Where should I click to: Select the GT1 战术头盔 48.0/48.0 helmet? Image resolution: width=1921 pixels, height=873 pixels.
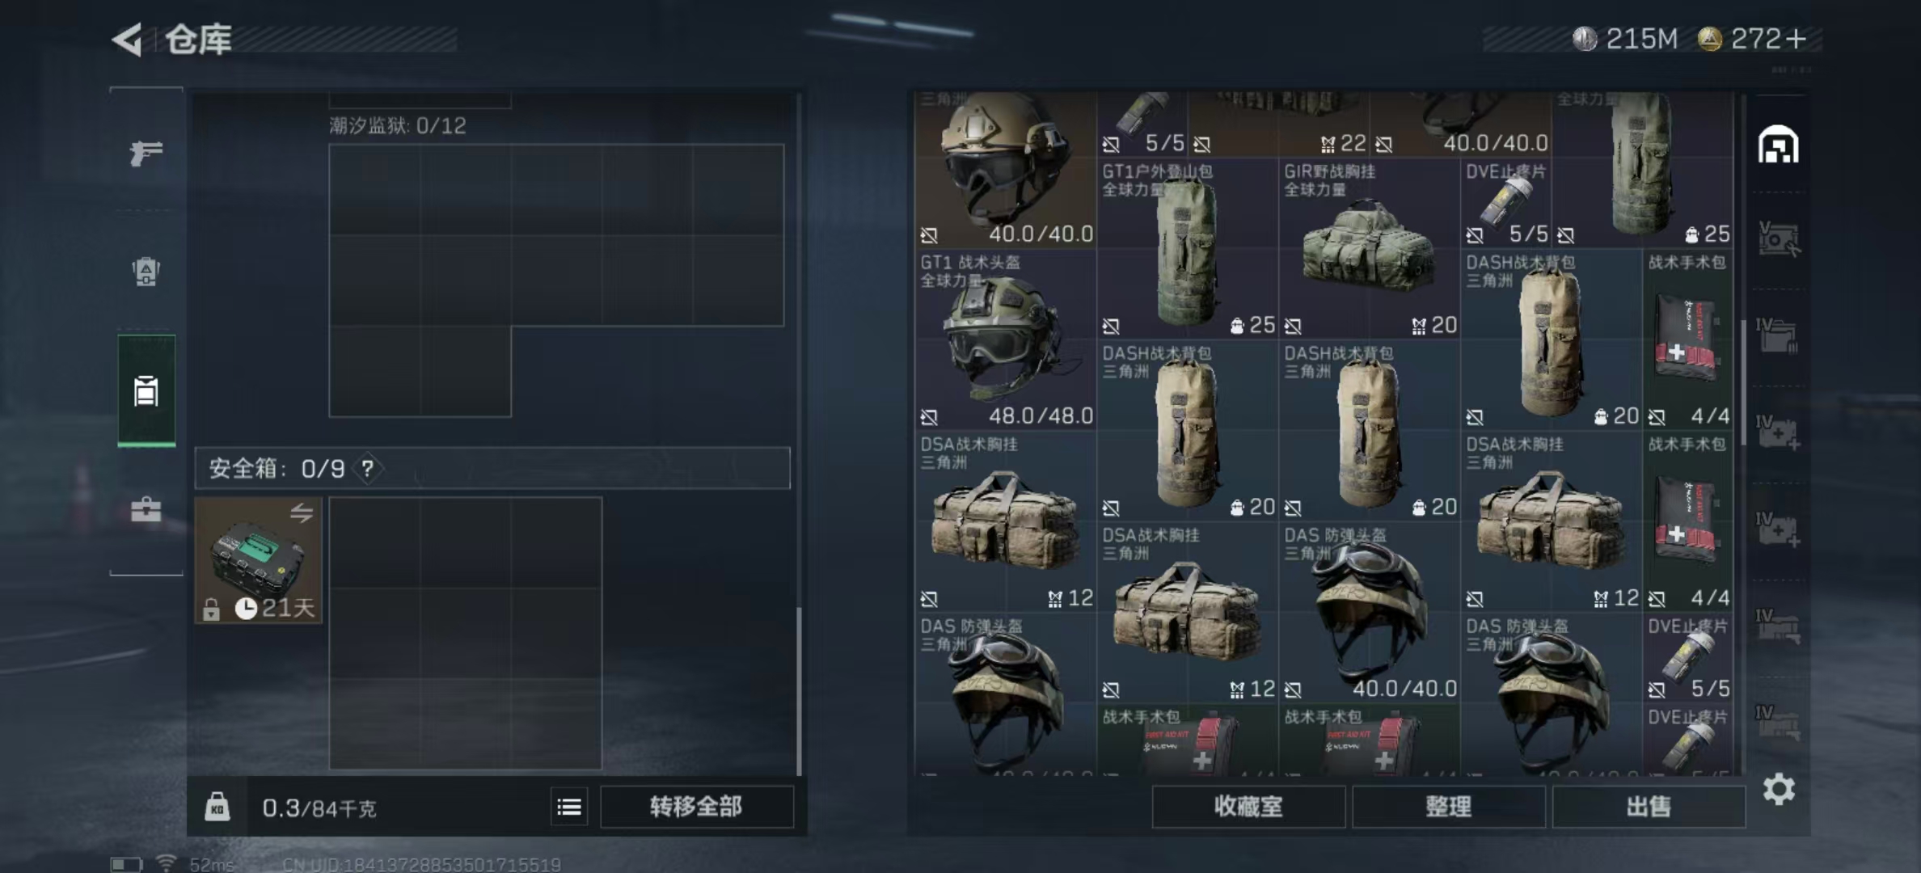click(1006, 339)
